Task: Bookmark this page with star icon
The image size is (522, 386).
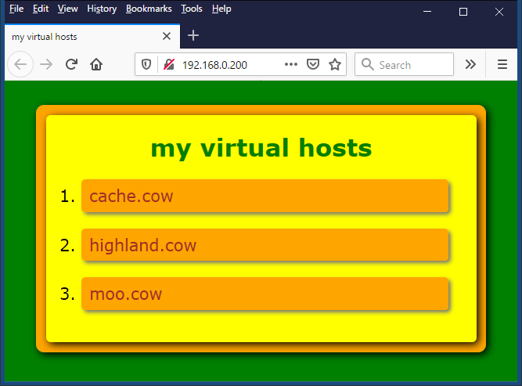Action: point(334,65)
